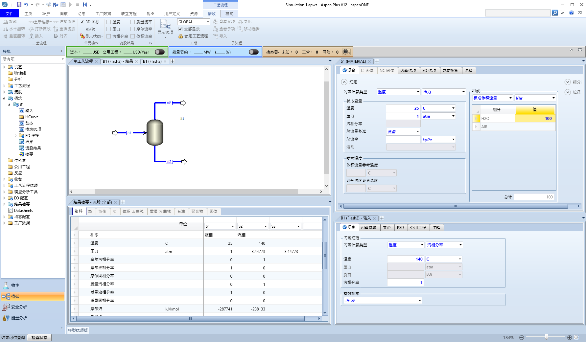Enable the volume flow rate (体积流率) checkbox
Image resolution: width=586 pixels, height=342 pixels.
click(x=132, y=36)
